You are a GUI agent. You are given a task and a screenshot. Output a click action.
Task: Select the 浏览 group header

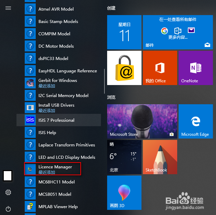click(x=111, y=97)
